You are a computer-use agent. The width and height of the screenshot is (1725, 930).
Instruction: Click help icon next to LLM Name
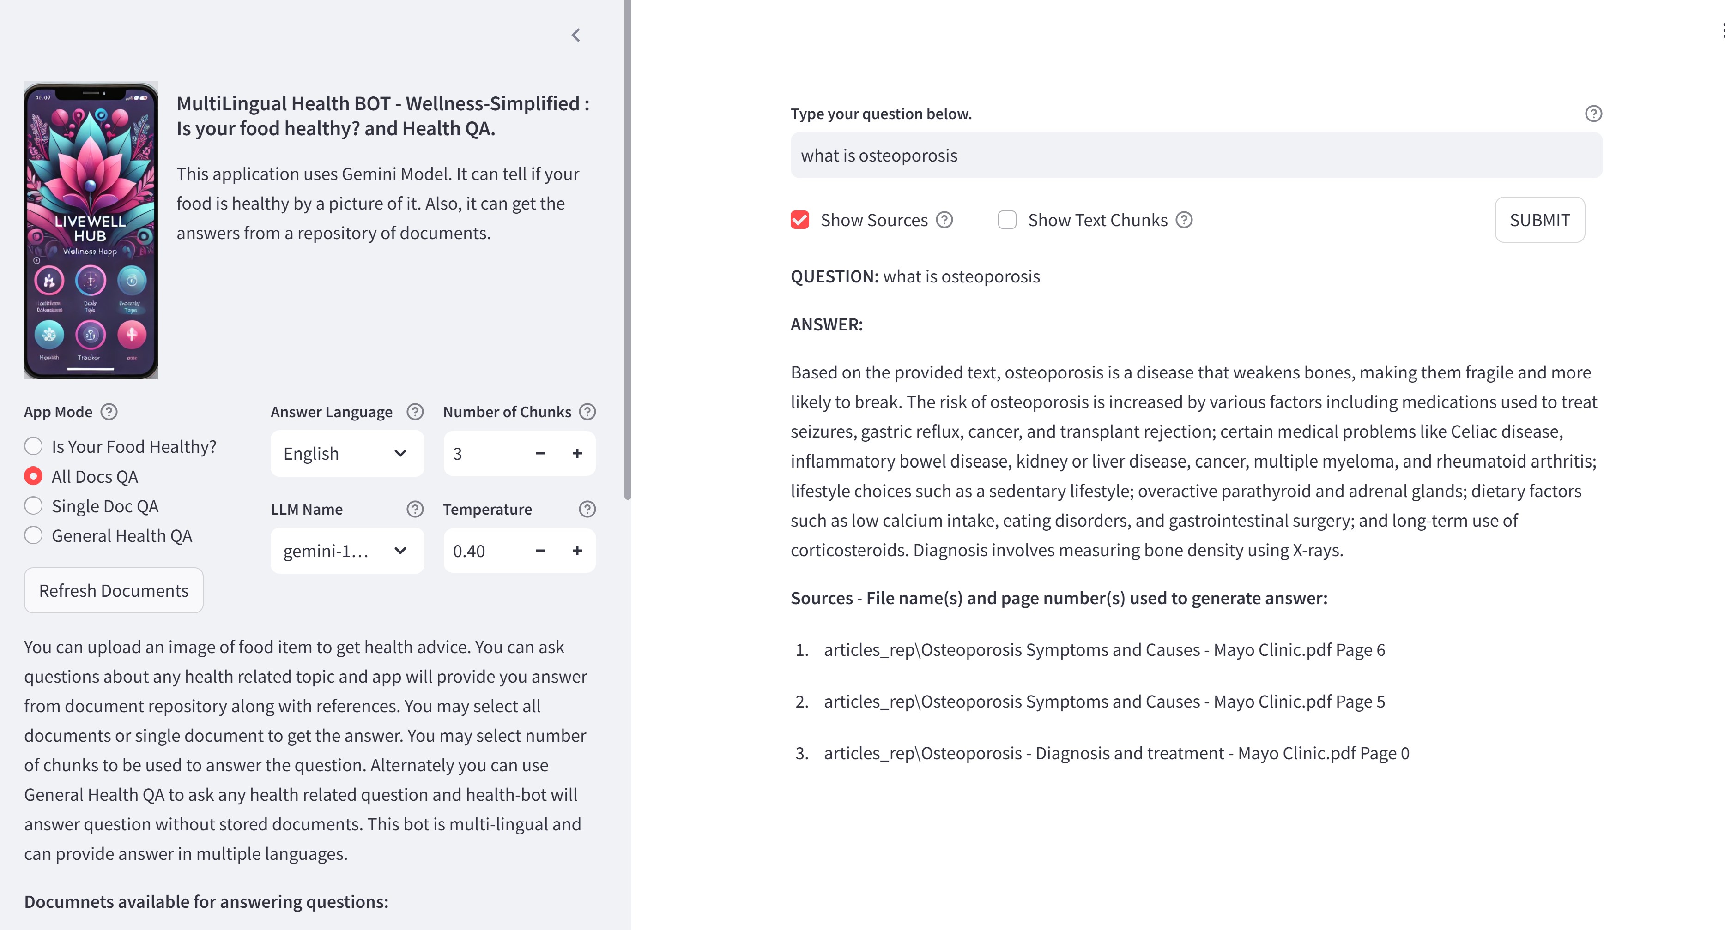point(415,509)
